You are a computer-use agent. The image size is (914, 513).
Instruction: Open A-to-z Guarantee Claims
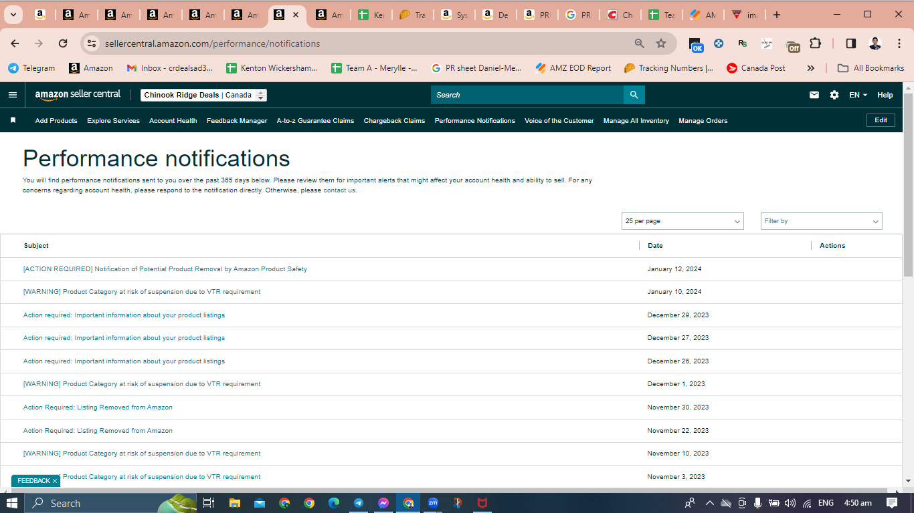pos(315,121)
